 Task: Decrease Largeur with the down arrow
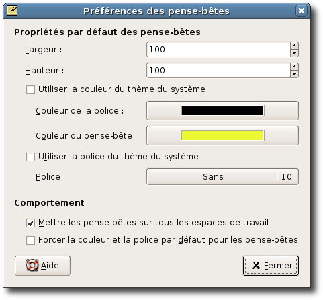[x=294, y=53]
